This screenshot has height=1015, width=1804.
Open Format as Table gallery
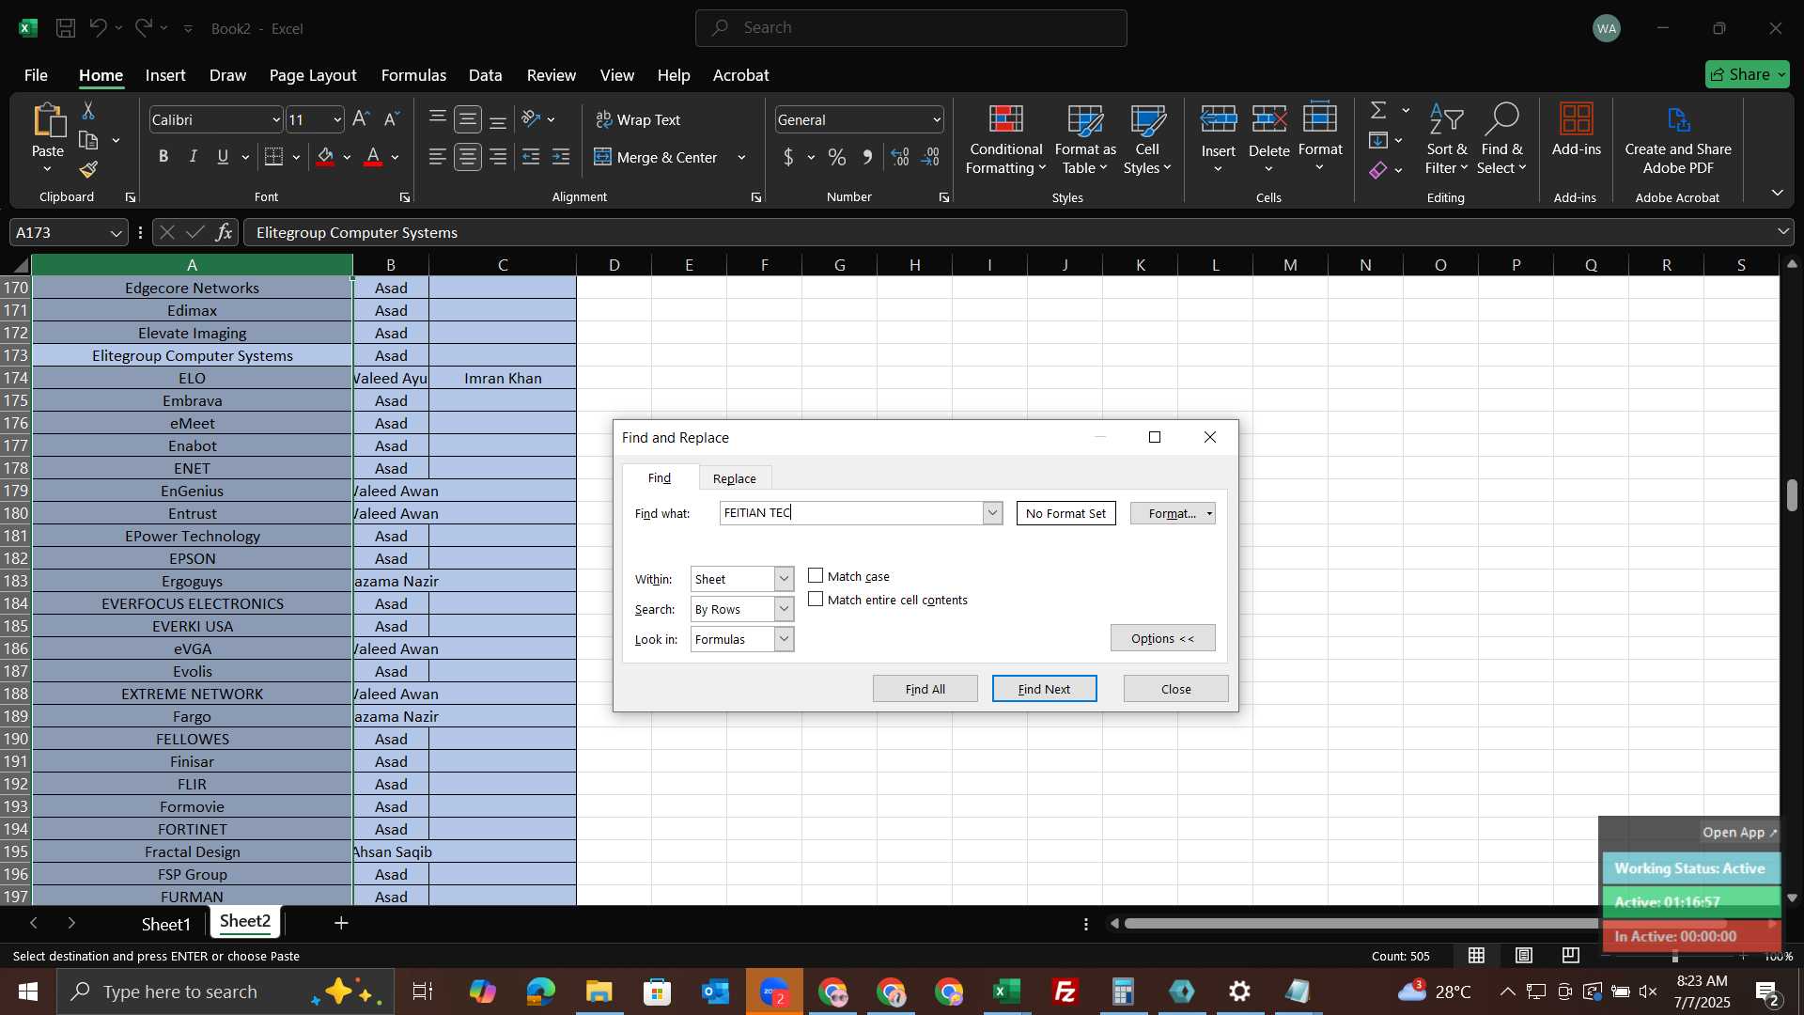click(1085, 140)
